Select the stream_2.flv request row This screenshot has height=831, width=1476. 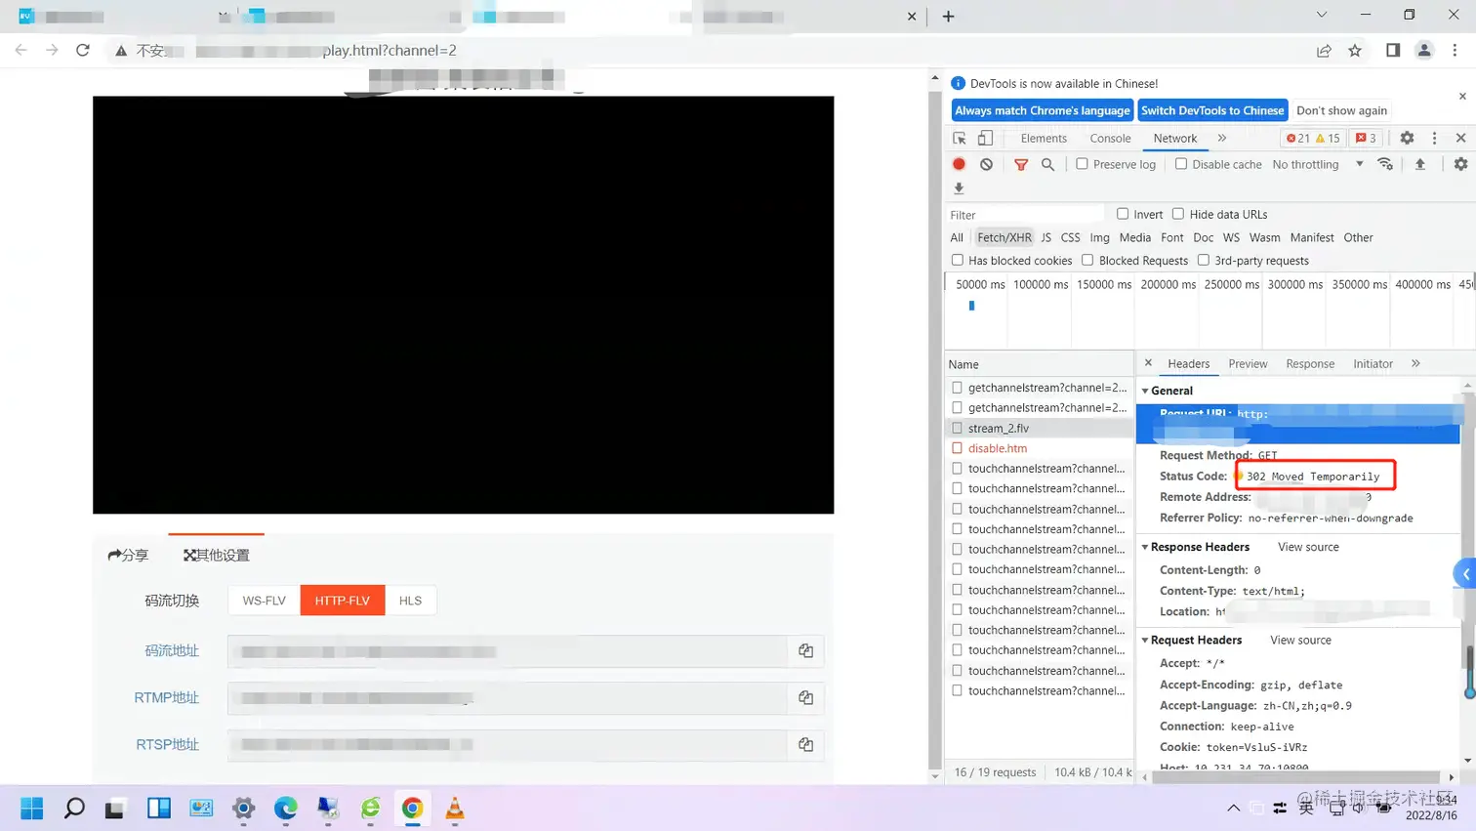click(1039, 428)
